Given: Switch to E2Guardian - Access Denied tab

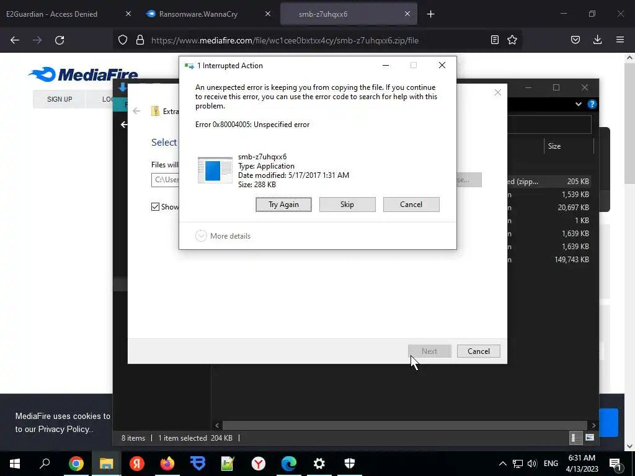Looking at the screenshot, I should click(x=52, y=14).
